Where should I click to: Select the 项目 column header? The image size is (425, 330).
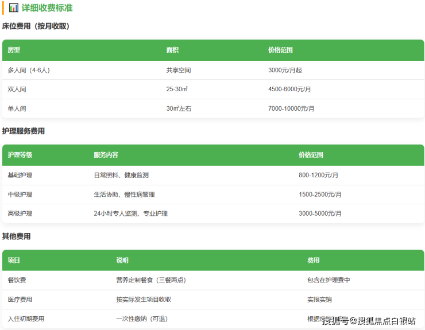point(14,261)
